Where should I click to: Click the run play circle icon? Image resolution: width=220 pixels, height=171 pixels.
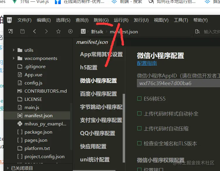click(70, 31)
